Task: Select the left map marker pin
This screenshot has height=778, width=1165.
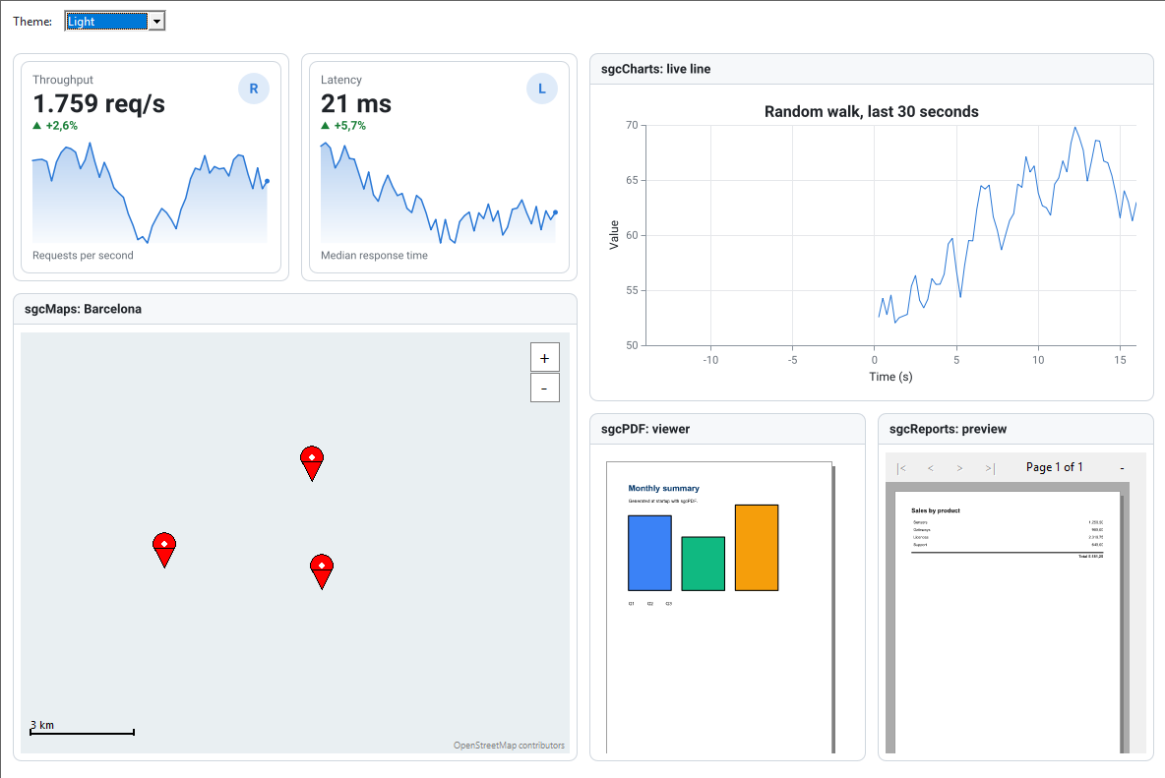Action: click(x=164, y=550)
